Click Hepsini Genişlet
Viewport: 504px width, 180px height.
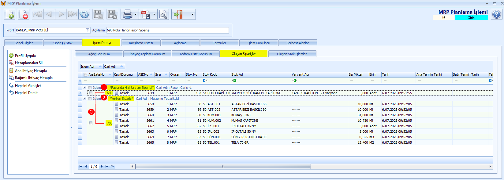28,86
